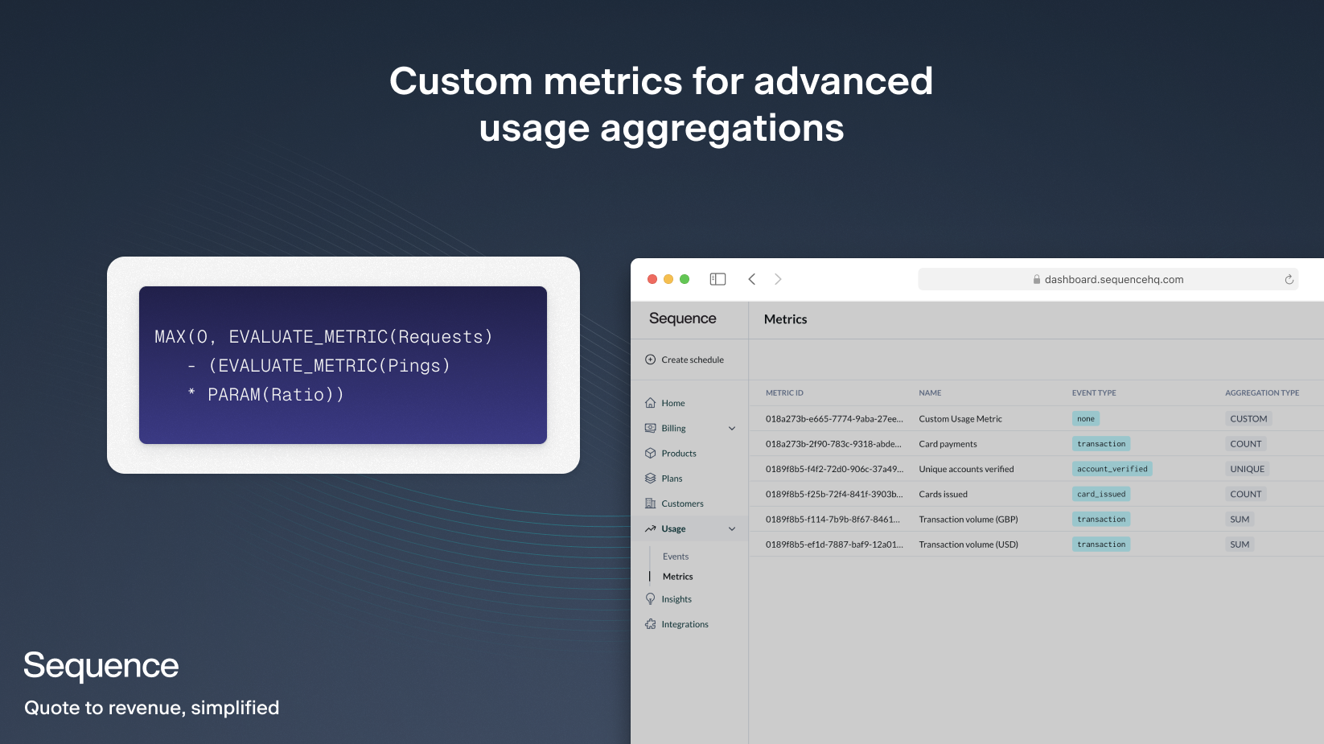Select the Metrics submenu item

pos(677,577)
